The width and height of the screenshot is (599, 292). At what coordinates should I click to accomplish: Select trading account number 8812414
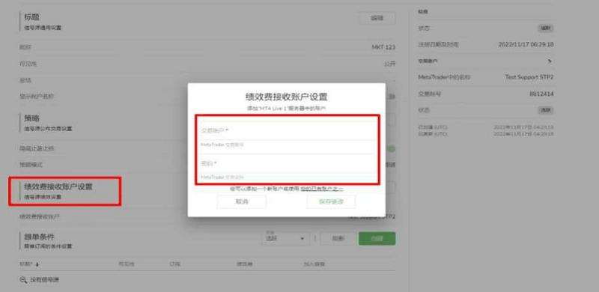[541, 94]
